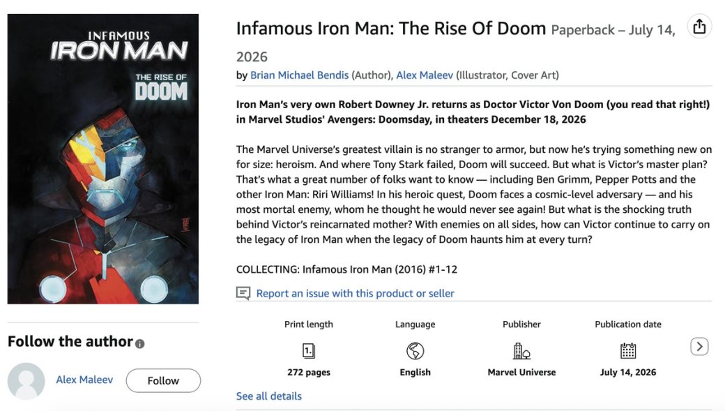Click the book title Infamous Iron Man
The image size is (725, 411).
point(390,29)
